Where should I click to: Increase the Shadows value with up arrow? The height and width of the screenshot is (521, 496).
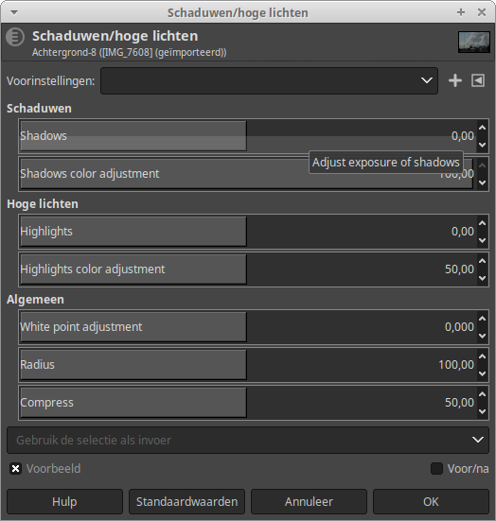[483, 128]
